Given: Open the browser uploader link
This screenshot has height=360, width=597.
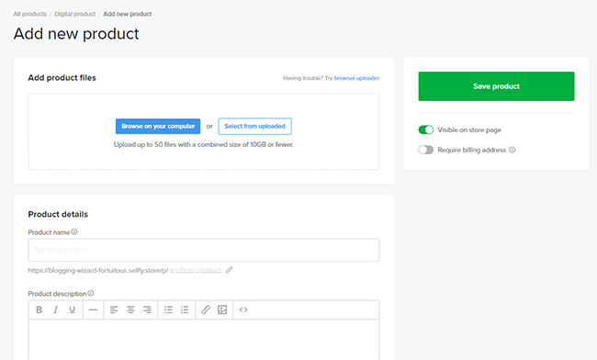Looking at the screenshot, I should [x=356, y=78].
